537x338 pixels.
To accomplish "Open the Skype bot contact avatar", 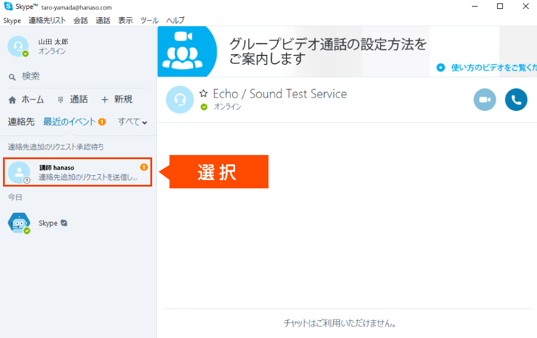I will [19, 223].
